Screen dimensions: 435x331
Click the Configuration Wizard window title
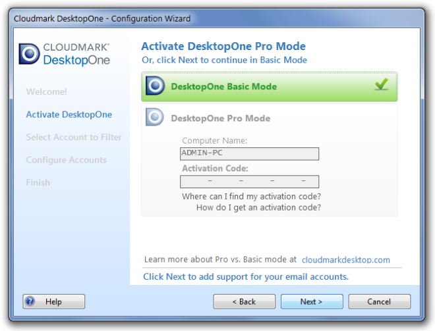point(102,18)
